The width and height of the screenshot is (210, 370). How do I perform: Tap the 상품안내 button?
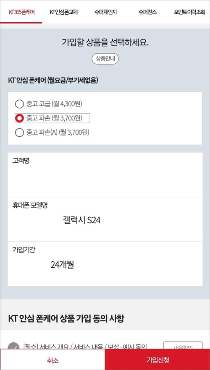pos(105,59)
